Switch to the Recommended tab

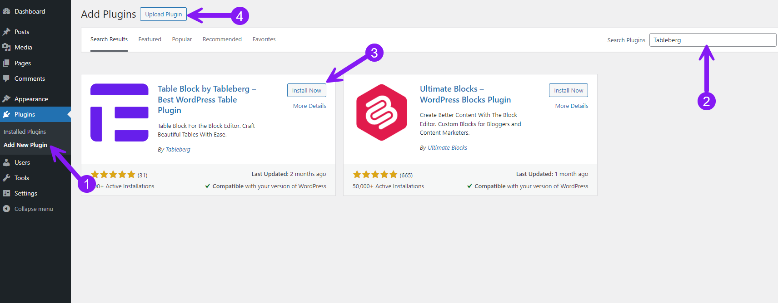(222, 39)
